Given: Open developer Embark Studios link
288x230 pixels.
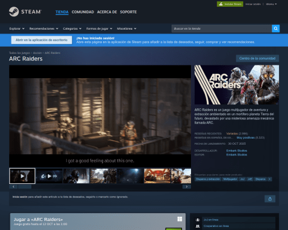Looking at the screenshot, I should (x=236, y=151).
